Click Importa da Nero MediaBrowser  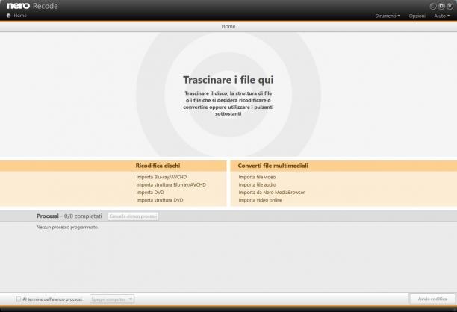click(x=272, y=193)
